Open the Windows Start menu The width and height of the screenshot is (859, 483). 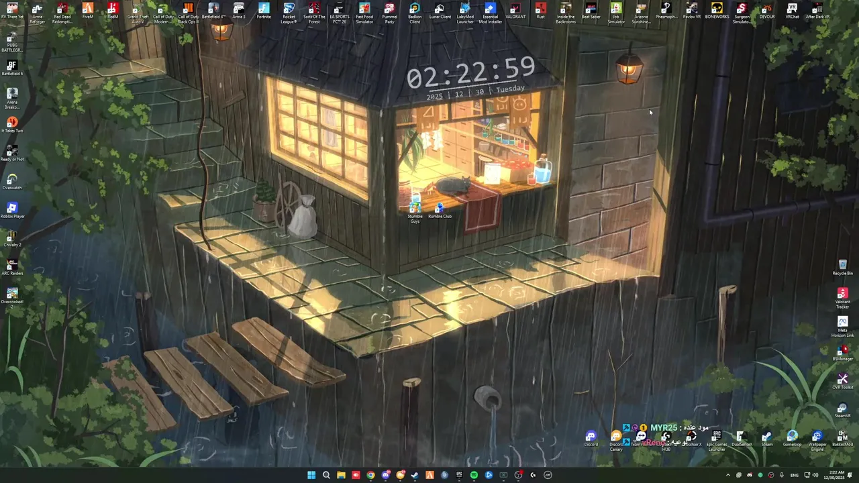[x=311, y=475]
